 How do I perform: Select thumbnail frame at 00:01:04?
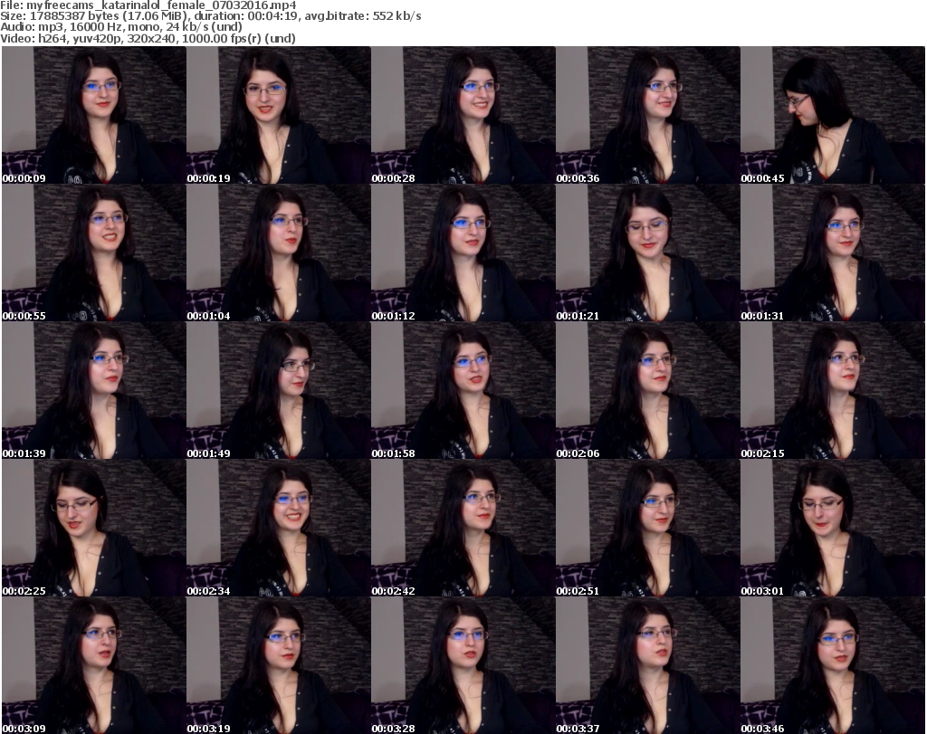[x=279, y=253]
